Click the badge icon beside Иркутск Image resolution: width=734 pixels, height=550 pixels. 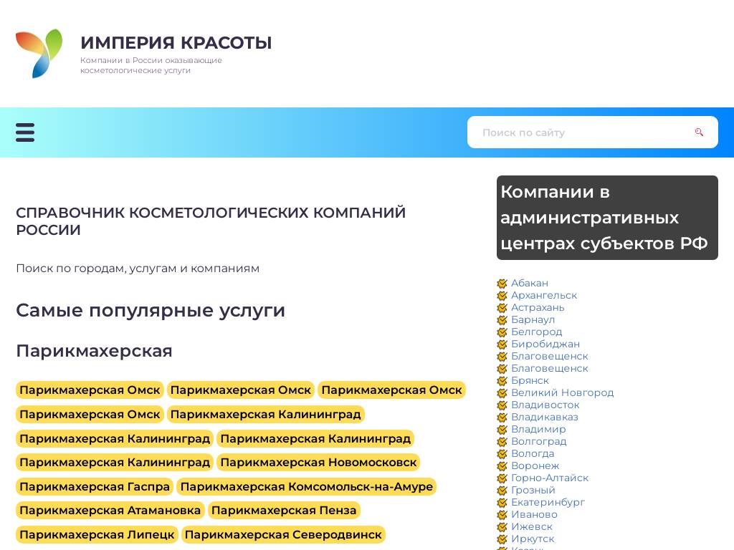coord(502,539)
